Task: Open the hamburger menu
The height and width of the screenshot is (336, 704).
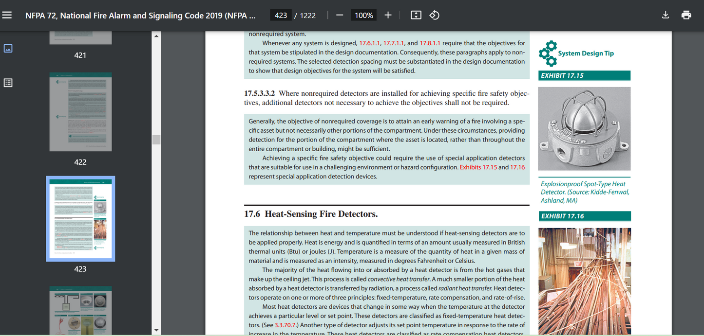Action: [7, 14]
